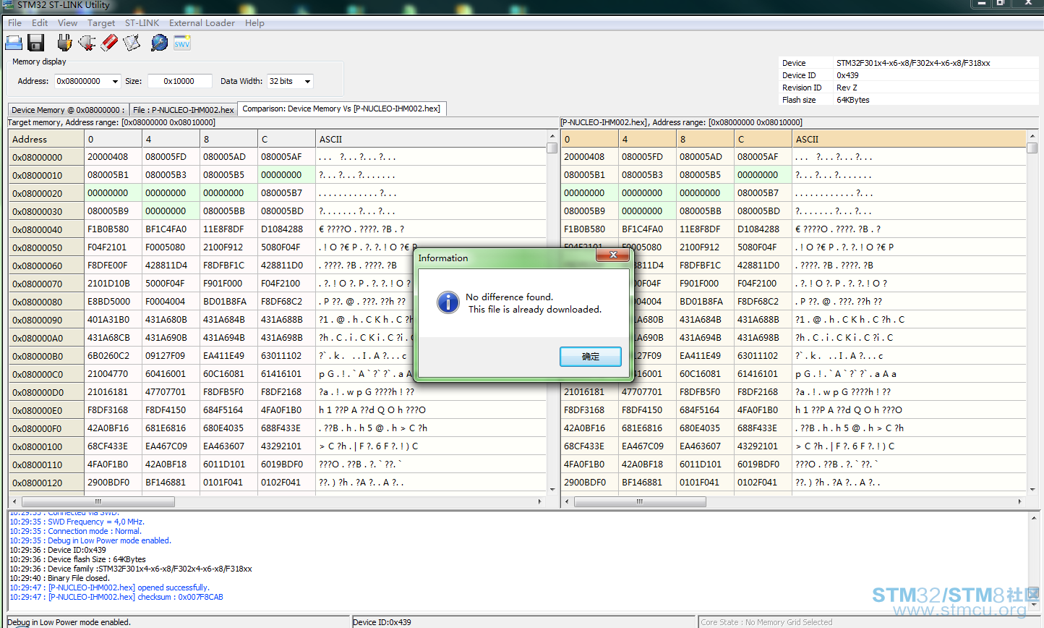This screenshot has width=1044, height=628.
Task: Open the Help menu
Action: click(254, 23)
